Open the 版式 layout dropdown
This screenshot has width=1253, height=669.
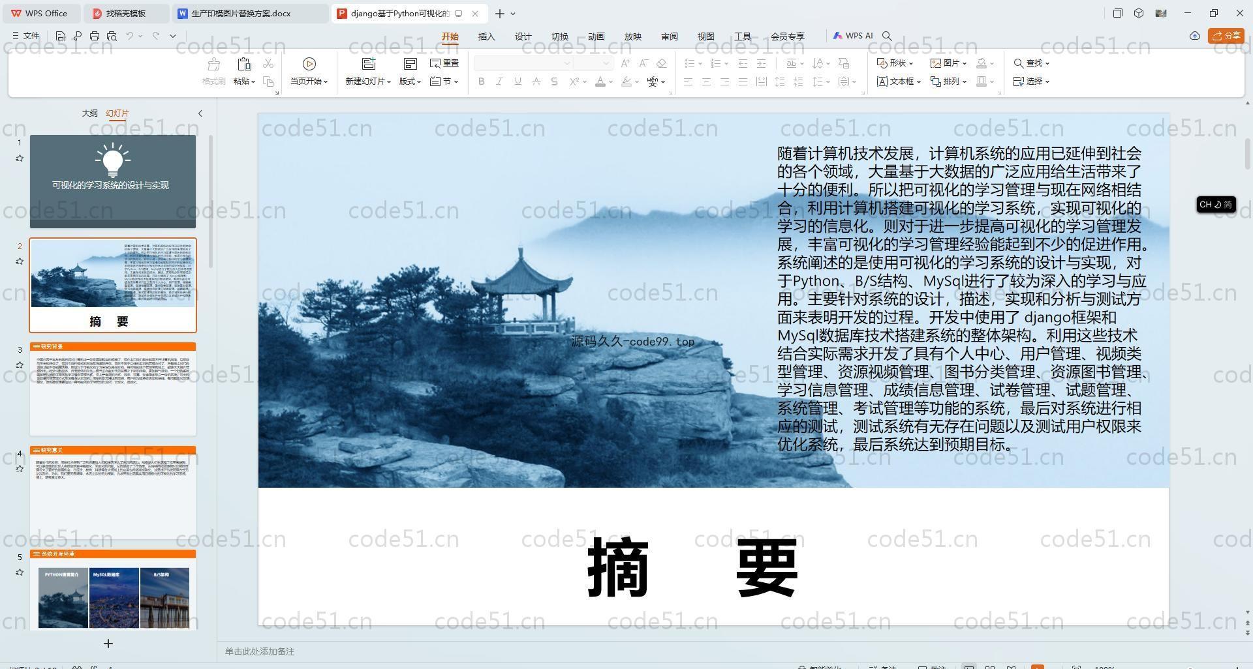(410, 82)
